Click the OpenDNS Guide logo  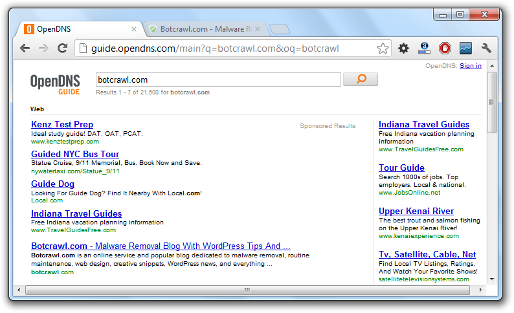[55, 85]
